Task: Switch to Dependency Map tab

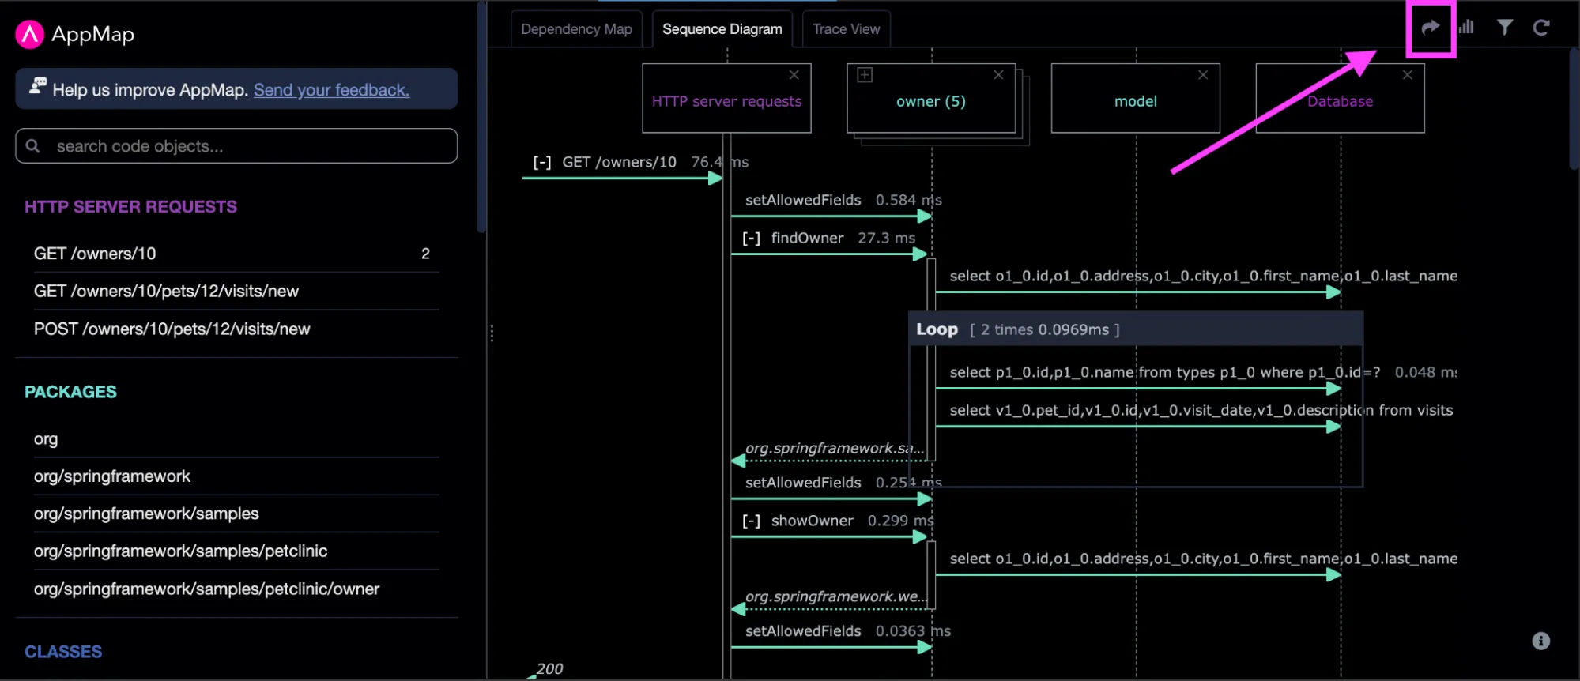Action: 576,29
